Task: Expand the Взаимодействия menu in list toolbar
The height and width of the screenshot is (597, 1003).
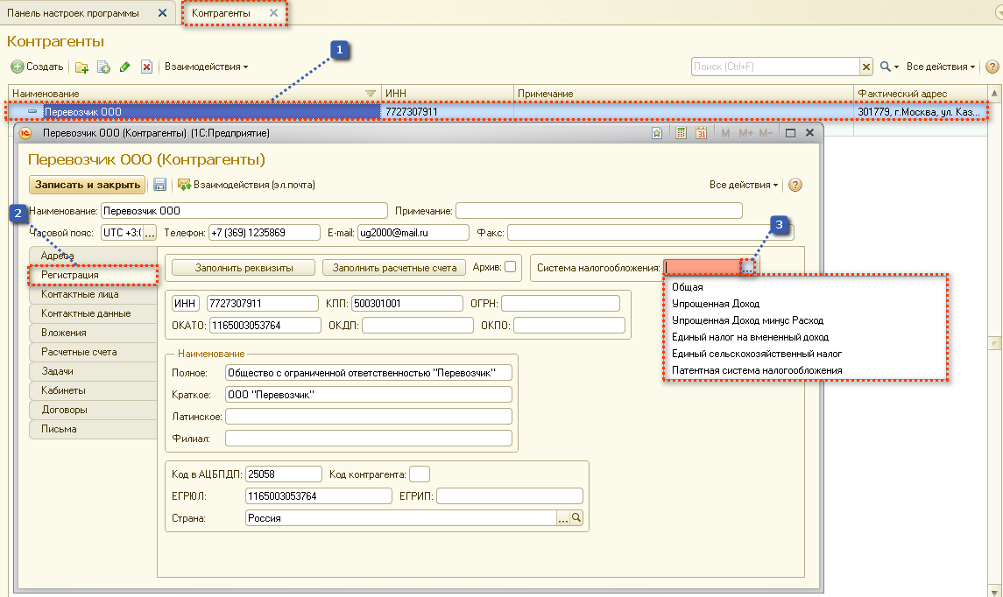Action: pos(207,67)
